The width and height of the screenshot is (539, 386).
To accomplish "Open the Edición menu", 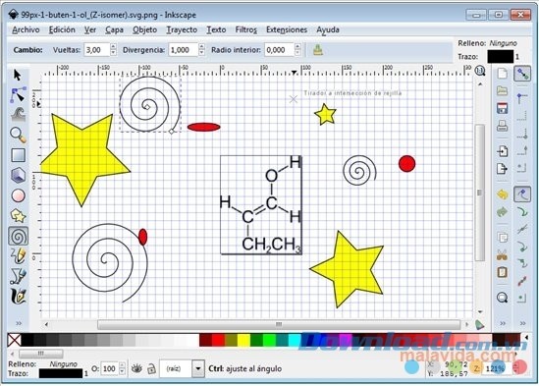I will [62, 29].
